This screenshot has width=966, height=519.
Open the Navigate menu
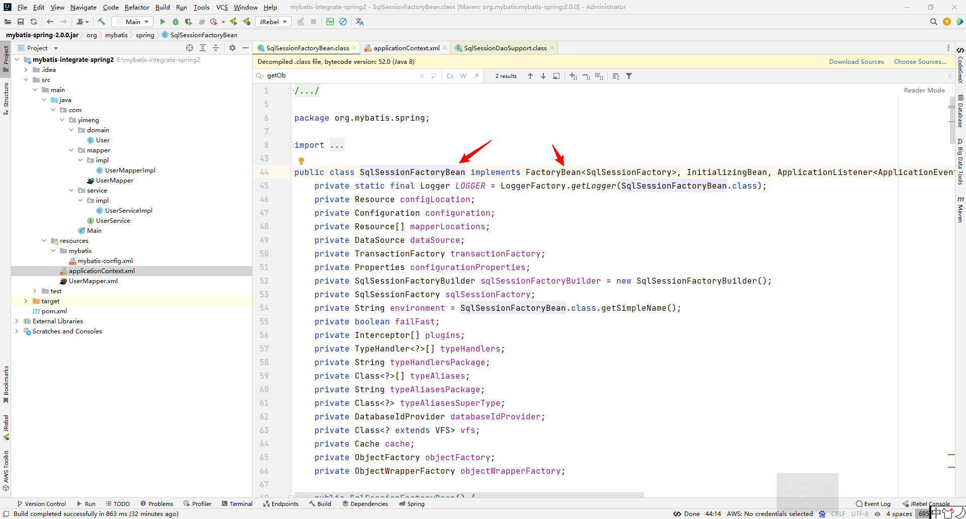pyautogui.click(x=84, y=7)
